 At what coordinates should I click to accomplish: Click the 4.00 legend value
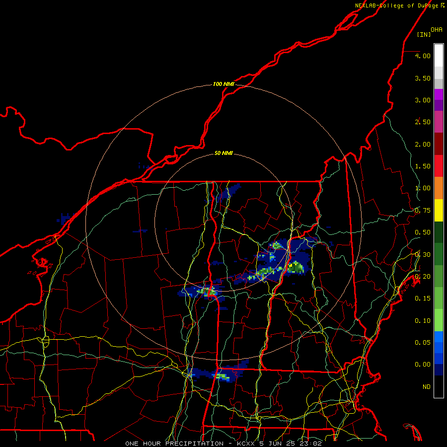coord(423,56)
